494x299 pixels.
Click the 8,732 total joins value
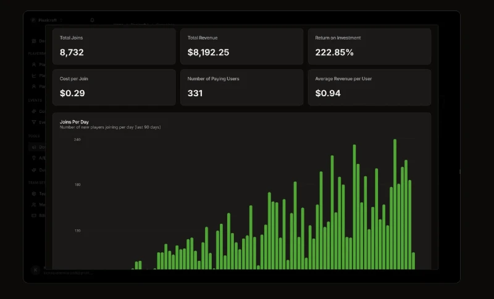coord(72,52)
